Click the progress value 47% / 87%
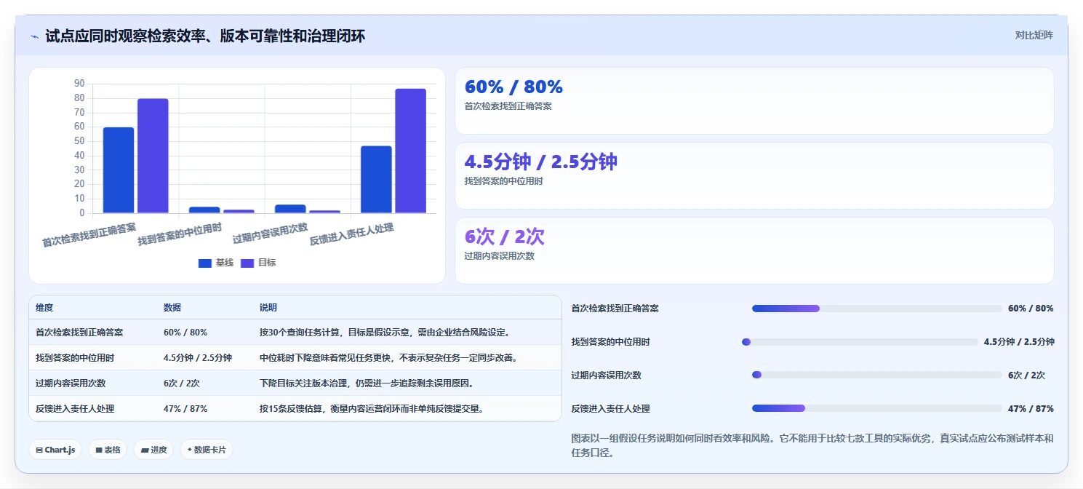 (x=1031, y=409)
